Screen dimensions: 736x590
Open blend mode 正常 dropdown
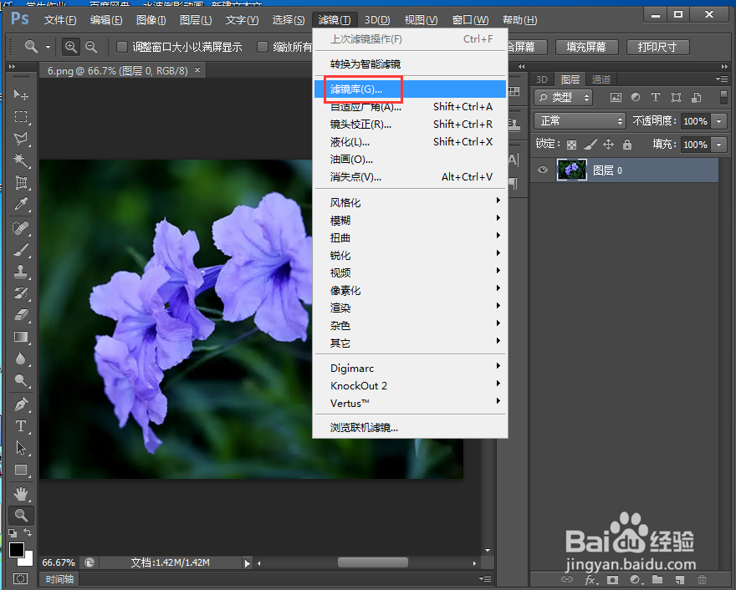click(x=580, y=121)
